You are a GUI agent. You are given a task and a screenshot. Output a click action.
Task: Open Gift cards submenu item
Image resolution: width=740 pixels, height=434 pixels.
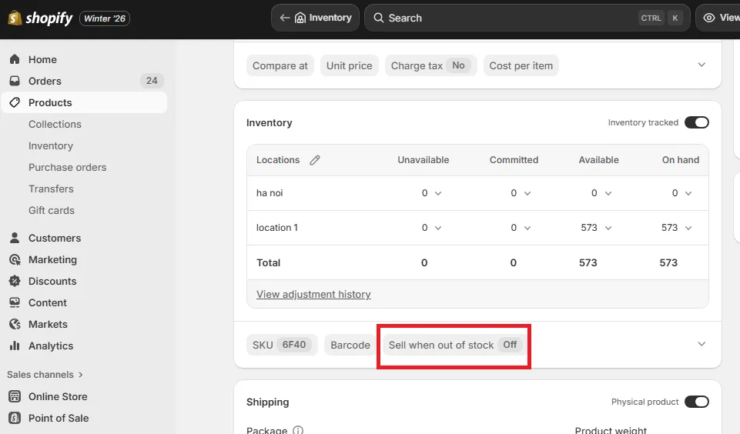pyautogui.click(x=52, y=210)
